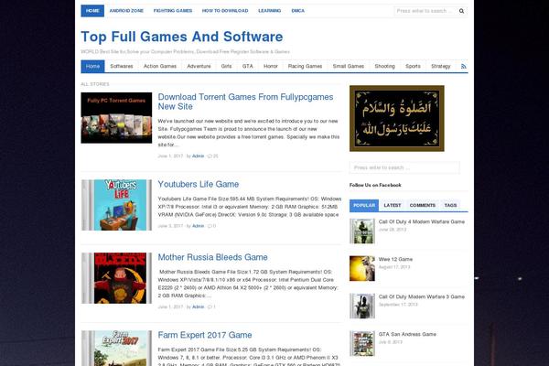549x366 pixels.
Task: Open Call Of Duty 4 Modern Warfare Game link
Action: [422, 222]
